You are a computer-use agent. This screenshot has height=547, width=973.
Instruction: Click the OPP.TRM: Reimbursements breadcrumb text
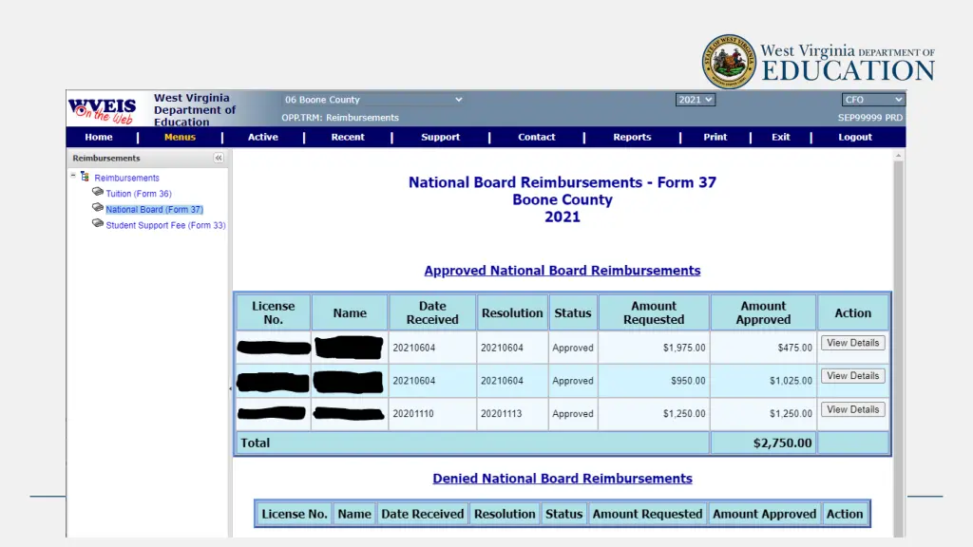click(340, 117)
